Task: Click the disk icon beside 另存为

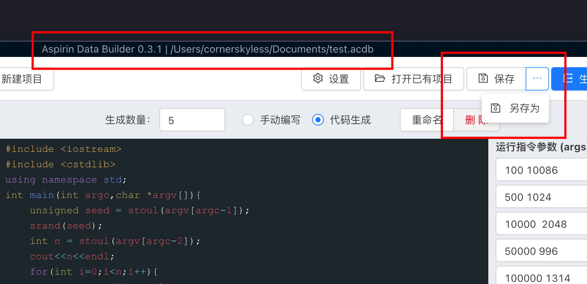Action: 496,108
